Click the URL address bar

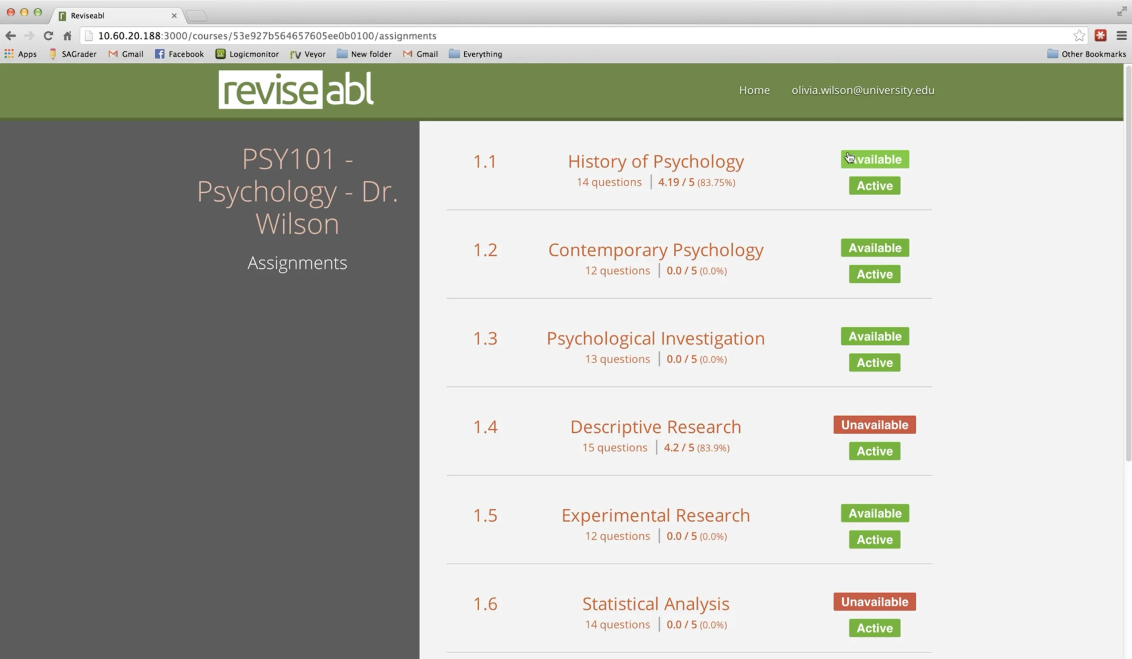(539, 35)
